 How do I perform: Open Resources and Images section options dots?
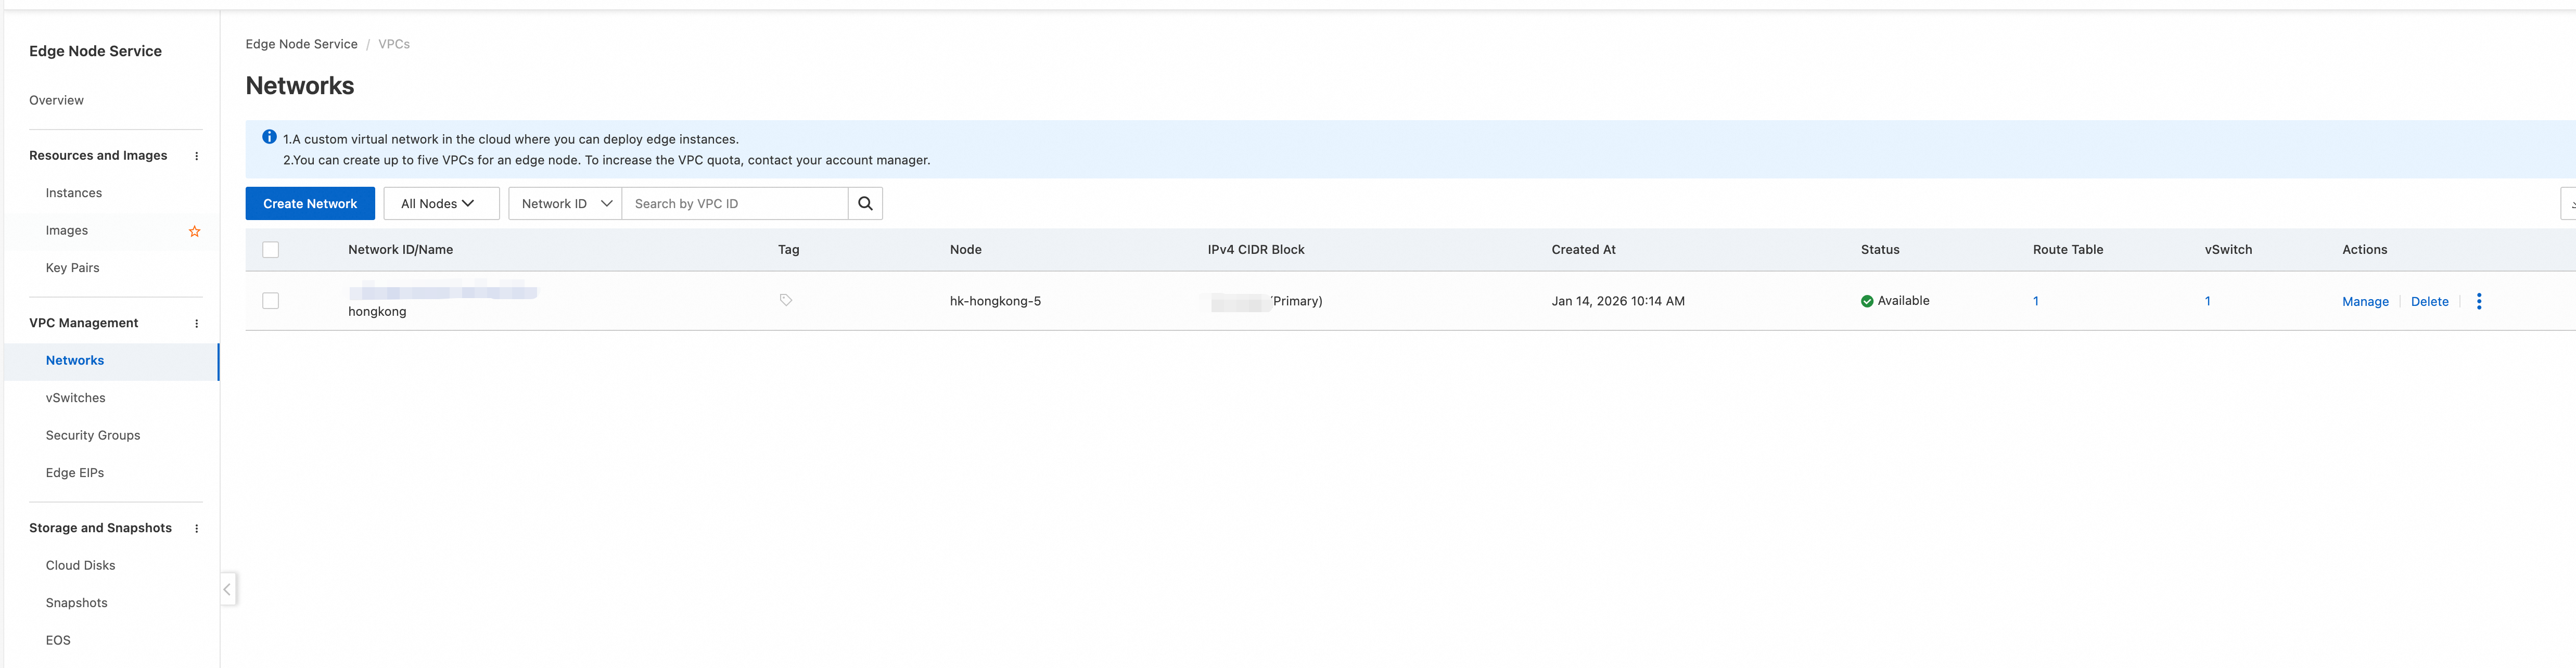196,156
